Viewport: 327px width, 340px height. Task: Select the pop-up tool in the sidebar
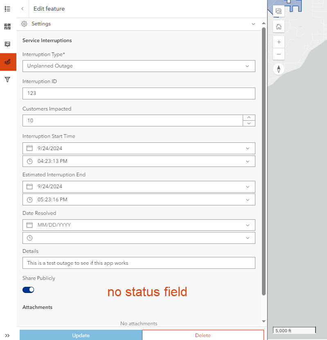tap(7, 44)
